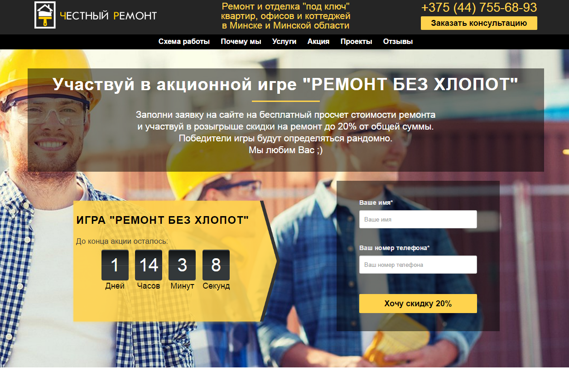The width and height of the screenshot is (569, 386).
Task: Click the phone number +375 (44) 755-68-93
Action: 479,8
